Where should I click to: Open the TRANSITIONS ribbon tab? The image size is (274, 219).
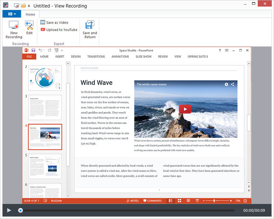pyautogui.click(x=96, y=57)
